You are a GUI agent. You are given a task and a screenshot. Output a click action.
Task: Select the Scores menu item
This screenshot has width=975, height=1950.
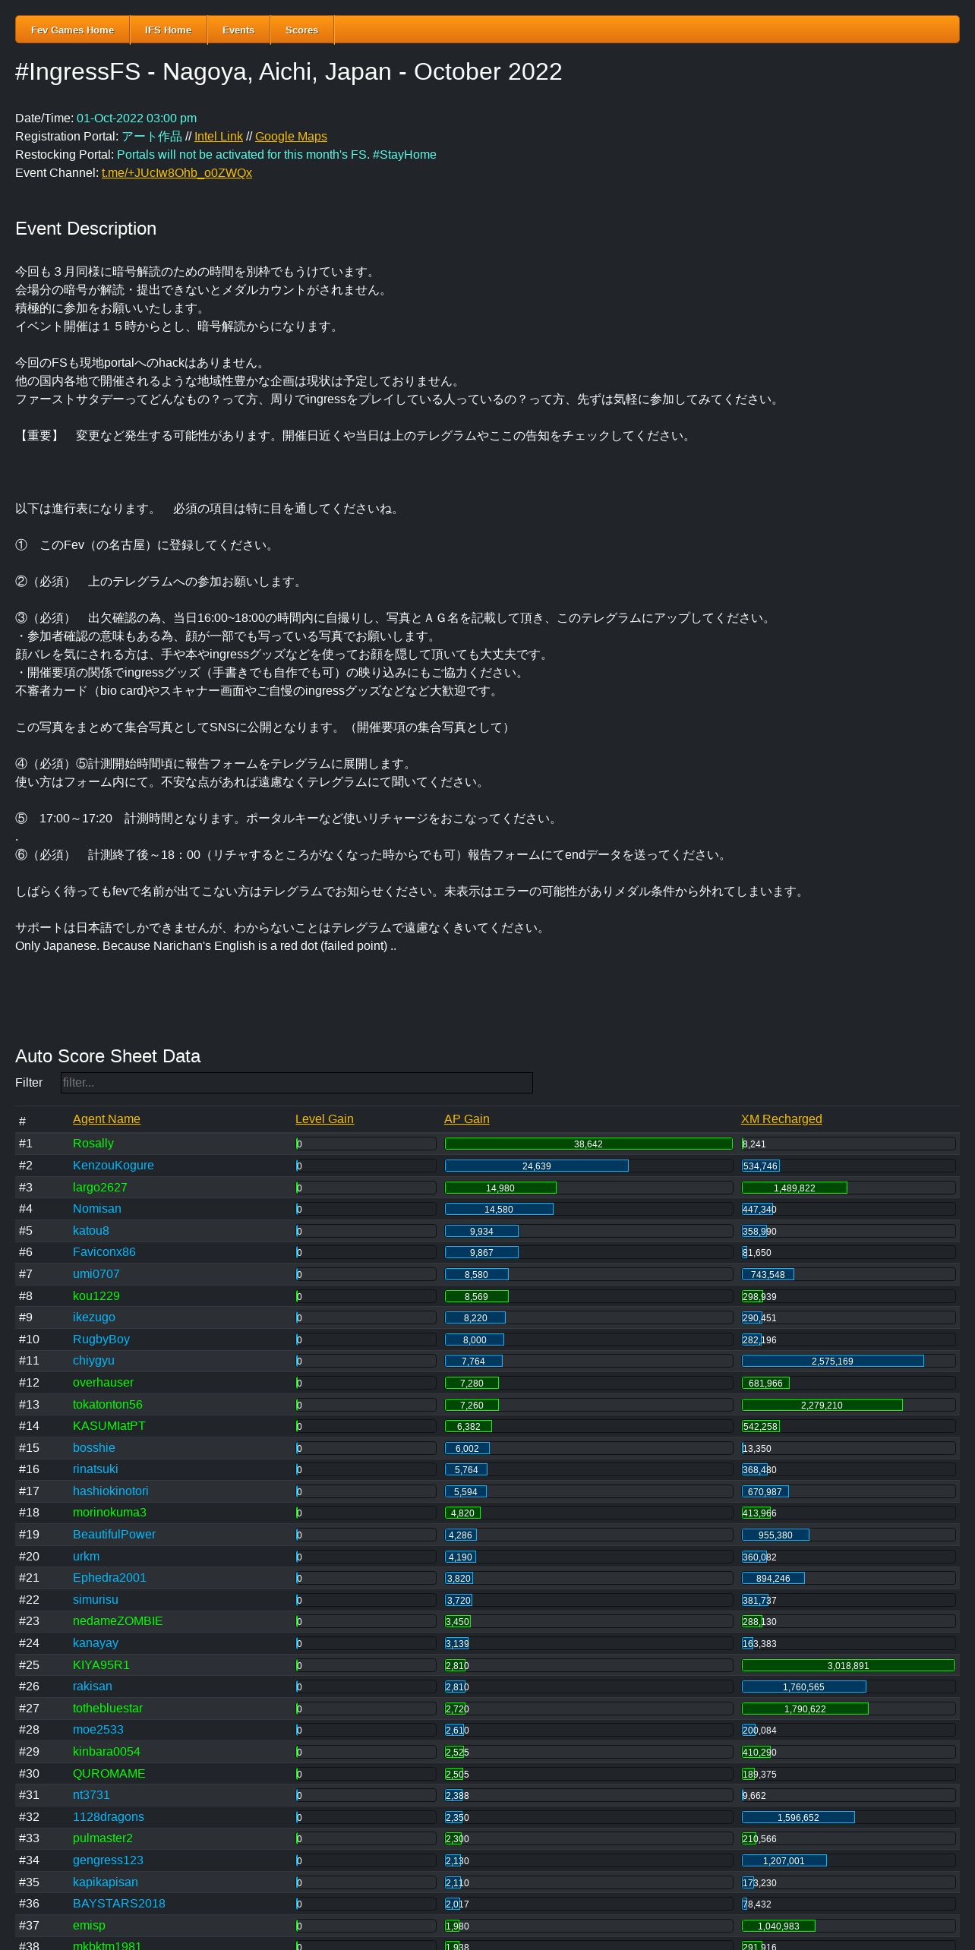(x=301, y=30)
